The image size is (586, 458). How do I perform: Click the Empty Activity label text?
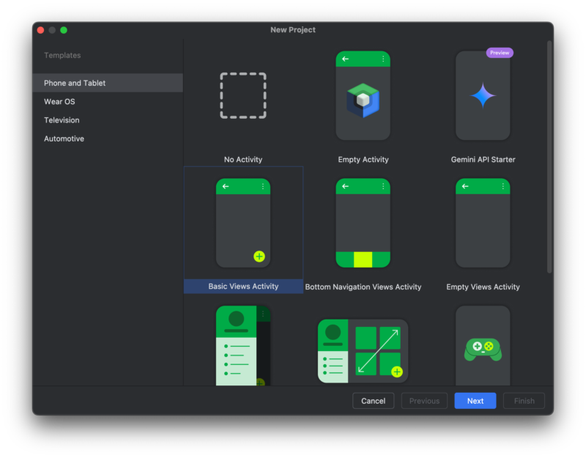pyautogui.click(x=363, y=160)
